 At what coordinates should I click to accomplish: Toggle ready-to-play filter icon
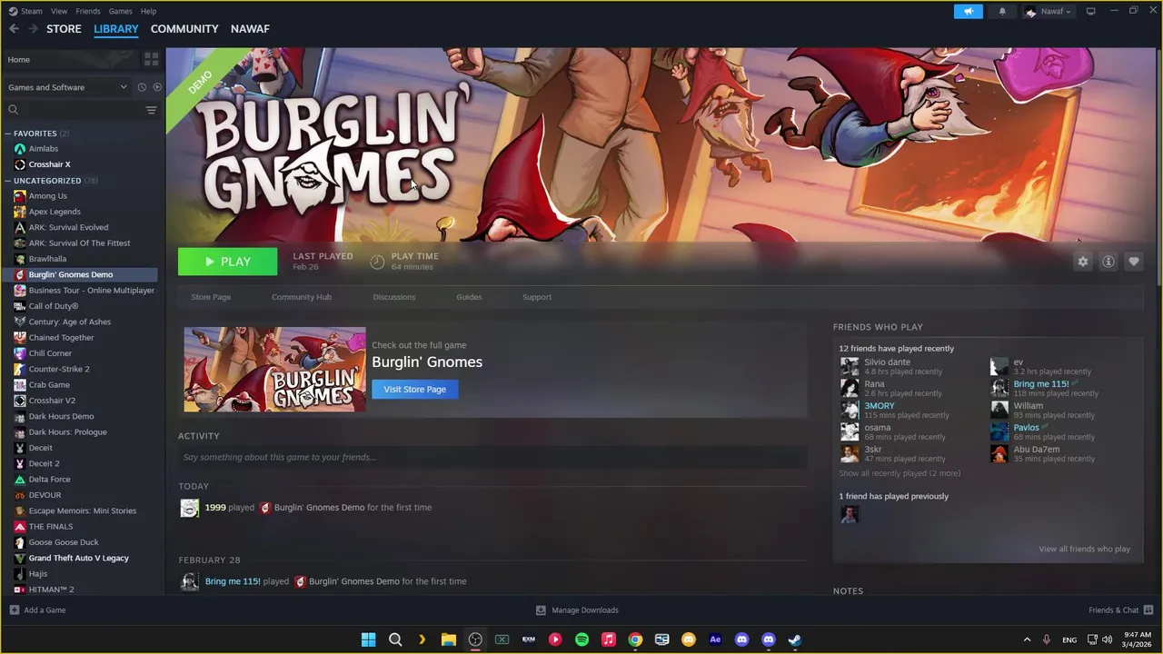(157, 87)
